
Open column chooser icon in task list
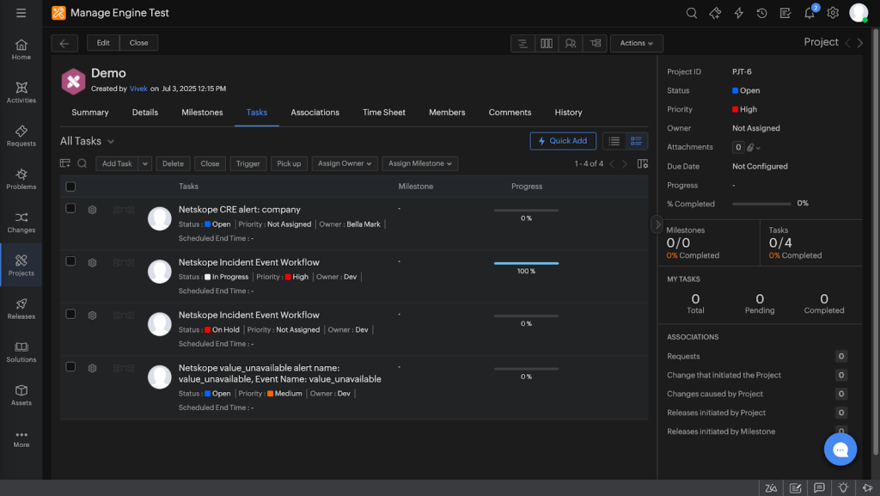coord(643,163)
